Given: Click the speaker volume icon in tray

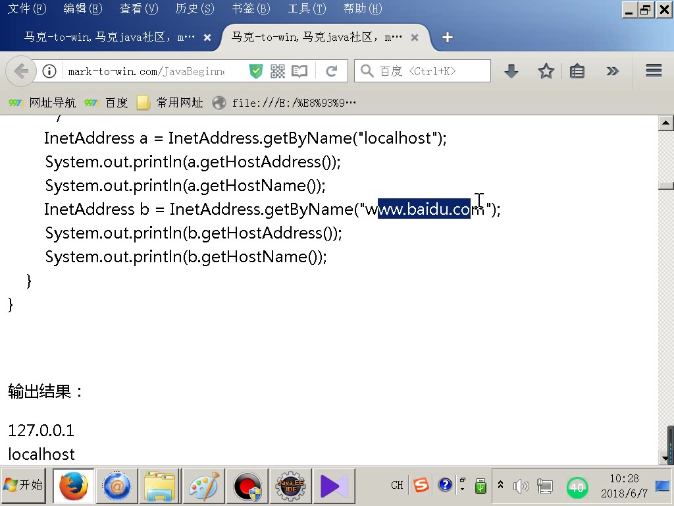Looking at the screenshot, I should tap(521, 486).
